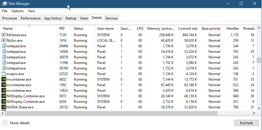The image size is (262, 130).
Task: Select the NVIDIA Share.exe icon
Action: [x=4, y=107]
